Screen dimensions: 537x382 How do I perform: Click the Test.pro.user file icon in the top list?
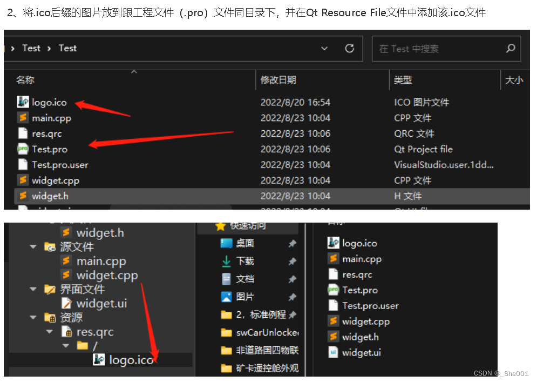[x=23, y=165]
